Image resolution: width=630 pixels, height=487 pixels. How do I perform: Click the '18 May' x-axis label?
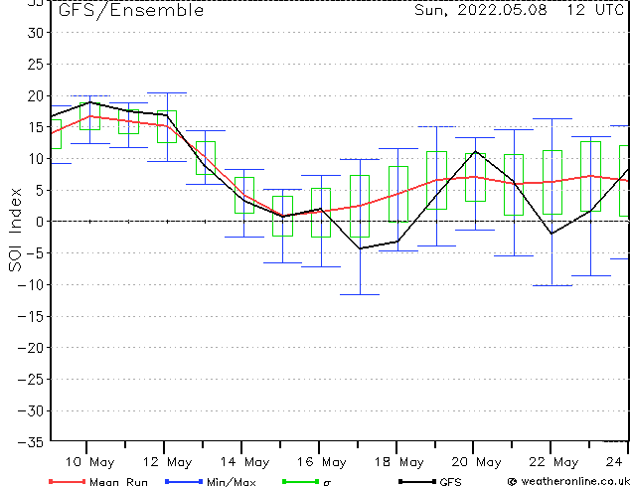399,462
